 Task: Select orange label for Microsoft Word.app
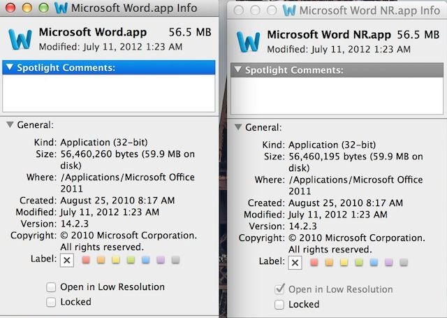click(x=101, y=259)
